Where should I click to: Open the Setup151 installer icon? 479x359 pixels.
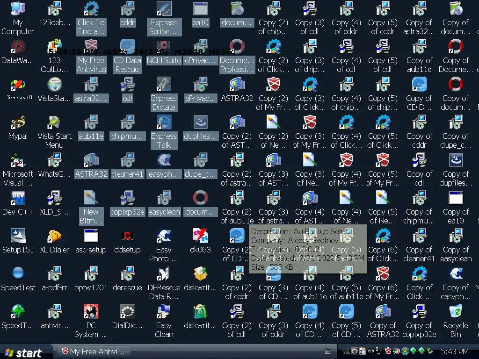18,236
